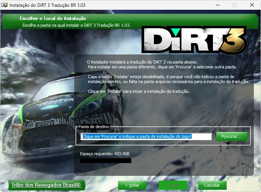Click the 'Pasta de destino' group label
Screen dimensions: 261x192
point(94,127)
